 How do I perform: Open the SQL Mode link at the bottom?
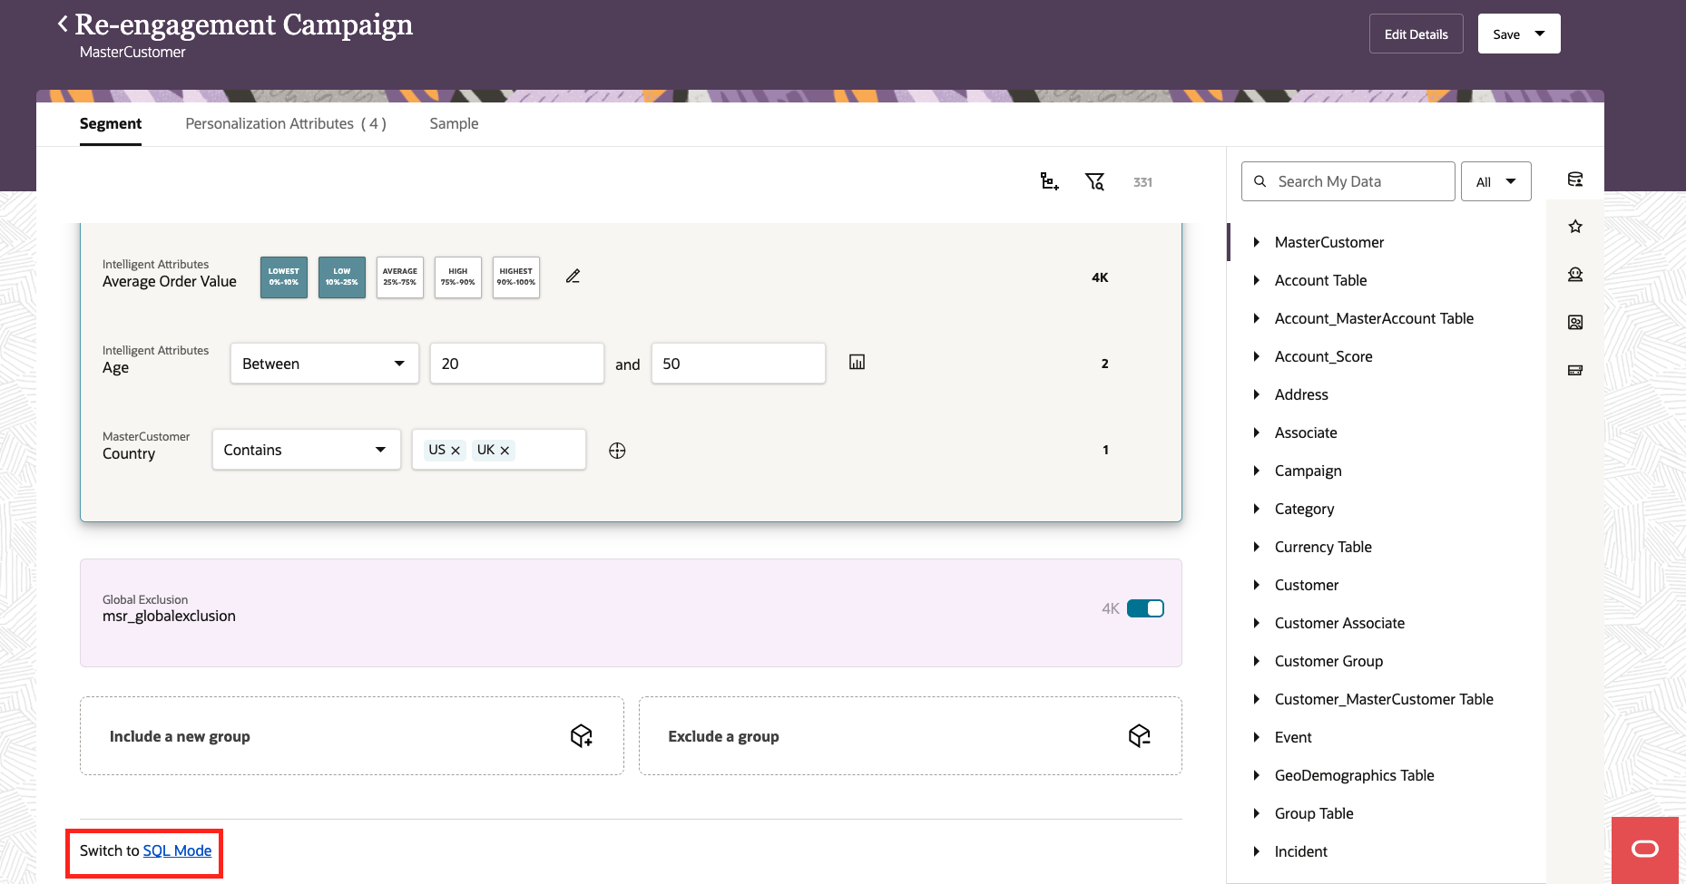177,850
